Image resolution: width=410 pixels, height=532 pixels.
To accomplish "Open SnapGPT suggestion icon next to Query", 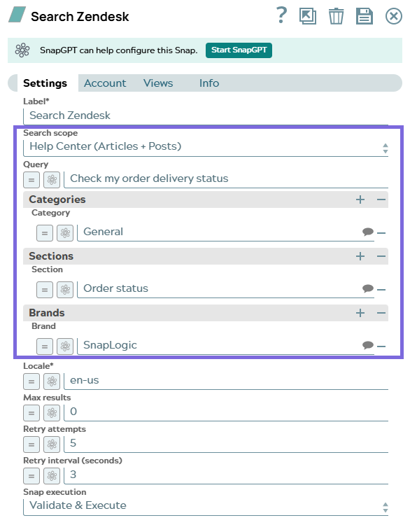I will pyautogui.click(x=52, y=179).
